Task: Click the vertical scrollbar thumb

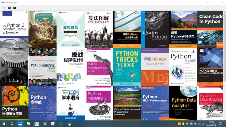Action: tap(224, 48)
